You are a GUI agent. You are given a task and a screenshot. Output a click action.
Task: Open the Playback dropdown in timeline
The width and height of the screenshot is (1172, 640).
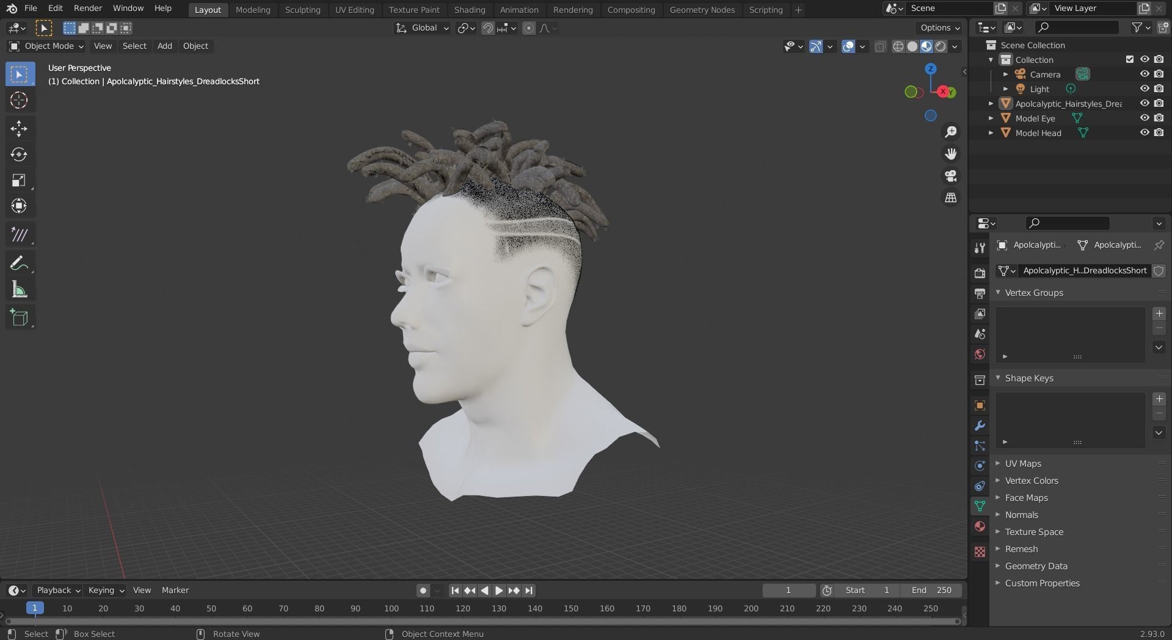coord(58,590)
